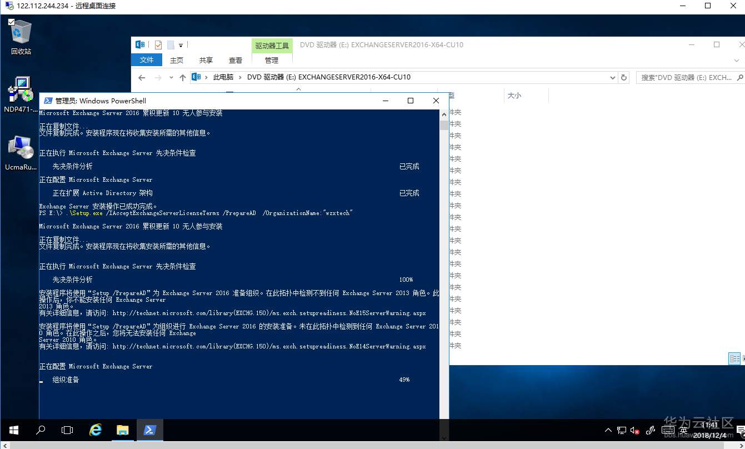The image size is (745, 449).
Task: Switch Explorer to details view toggle
Action: pos(734,359)
